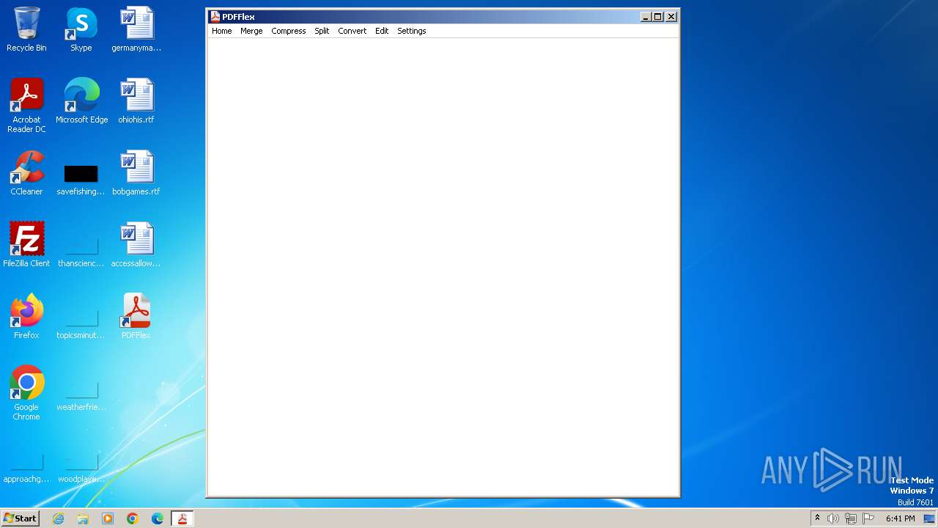
Task: Select the germanyma... Word document icon
Action: [x=136, y=29]
